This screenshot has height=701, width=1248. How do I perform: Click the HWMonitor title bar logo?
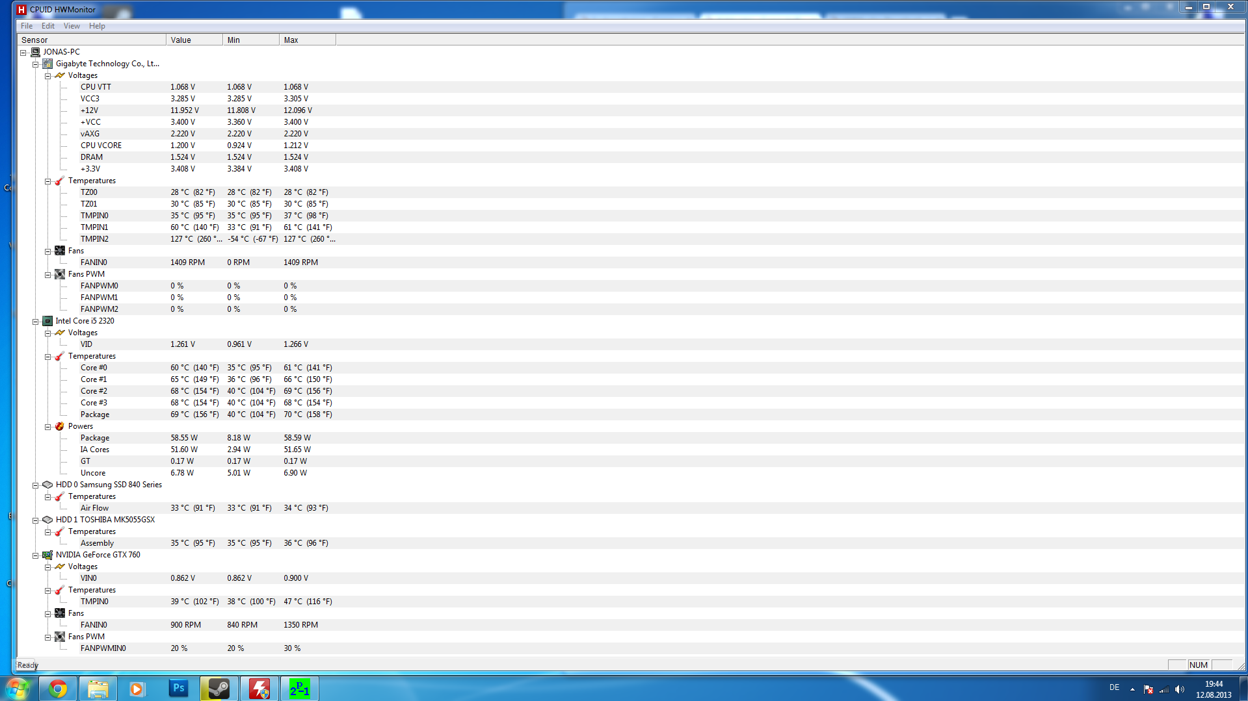[x=21, y=10]
